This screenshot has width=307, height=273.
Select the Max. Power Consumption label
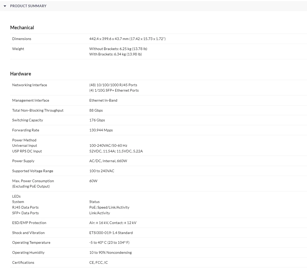(x=33, y=181)
